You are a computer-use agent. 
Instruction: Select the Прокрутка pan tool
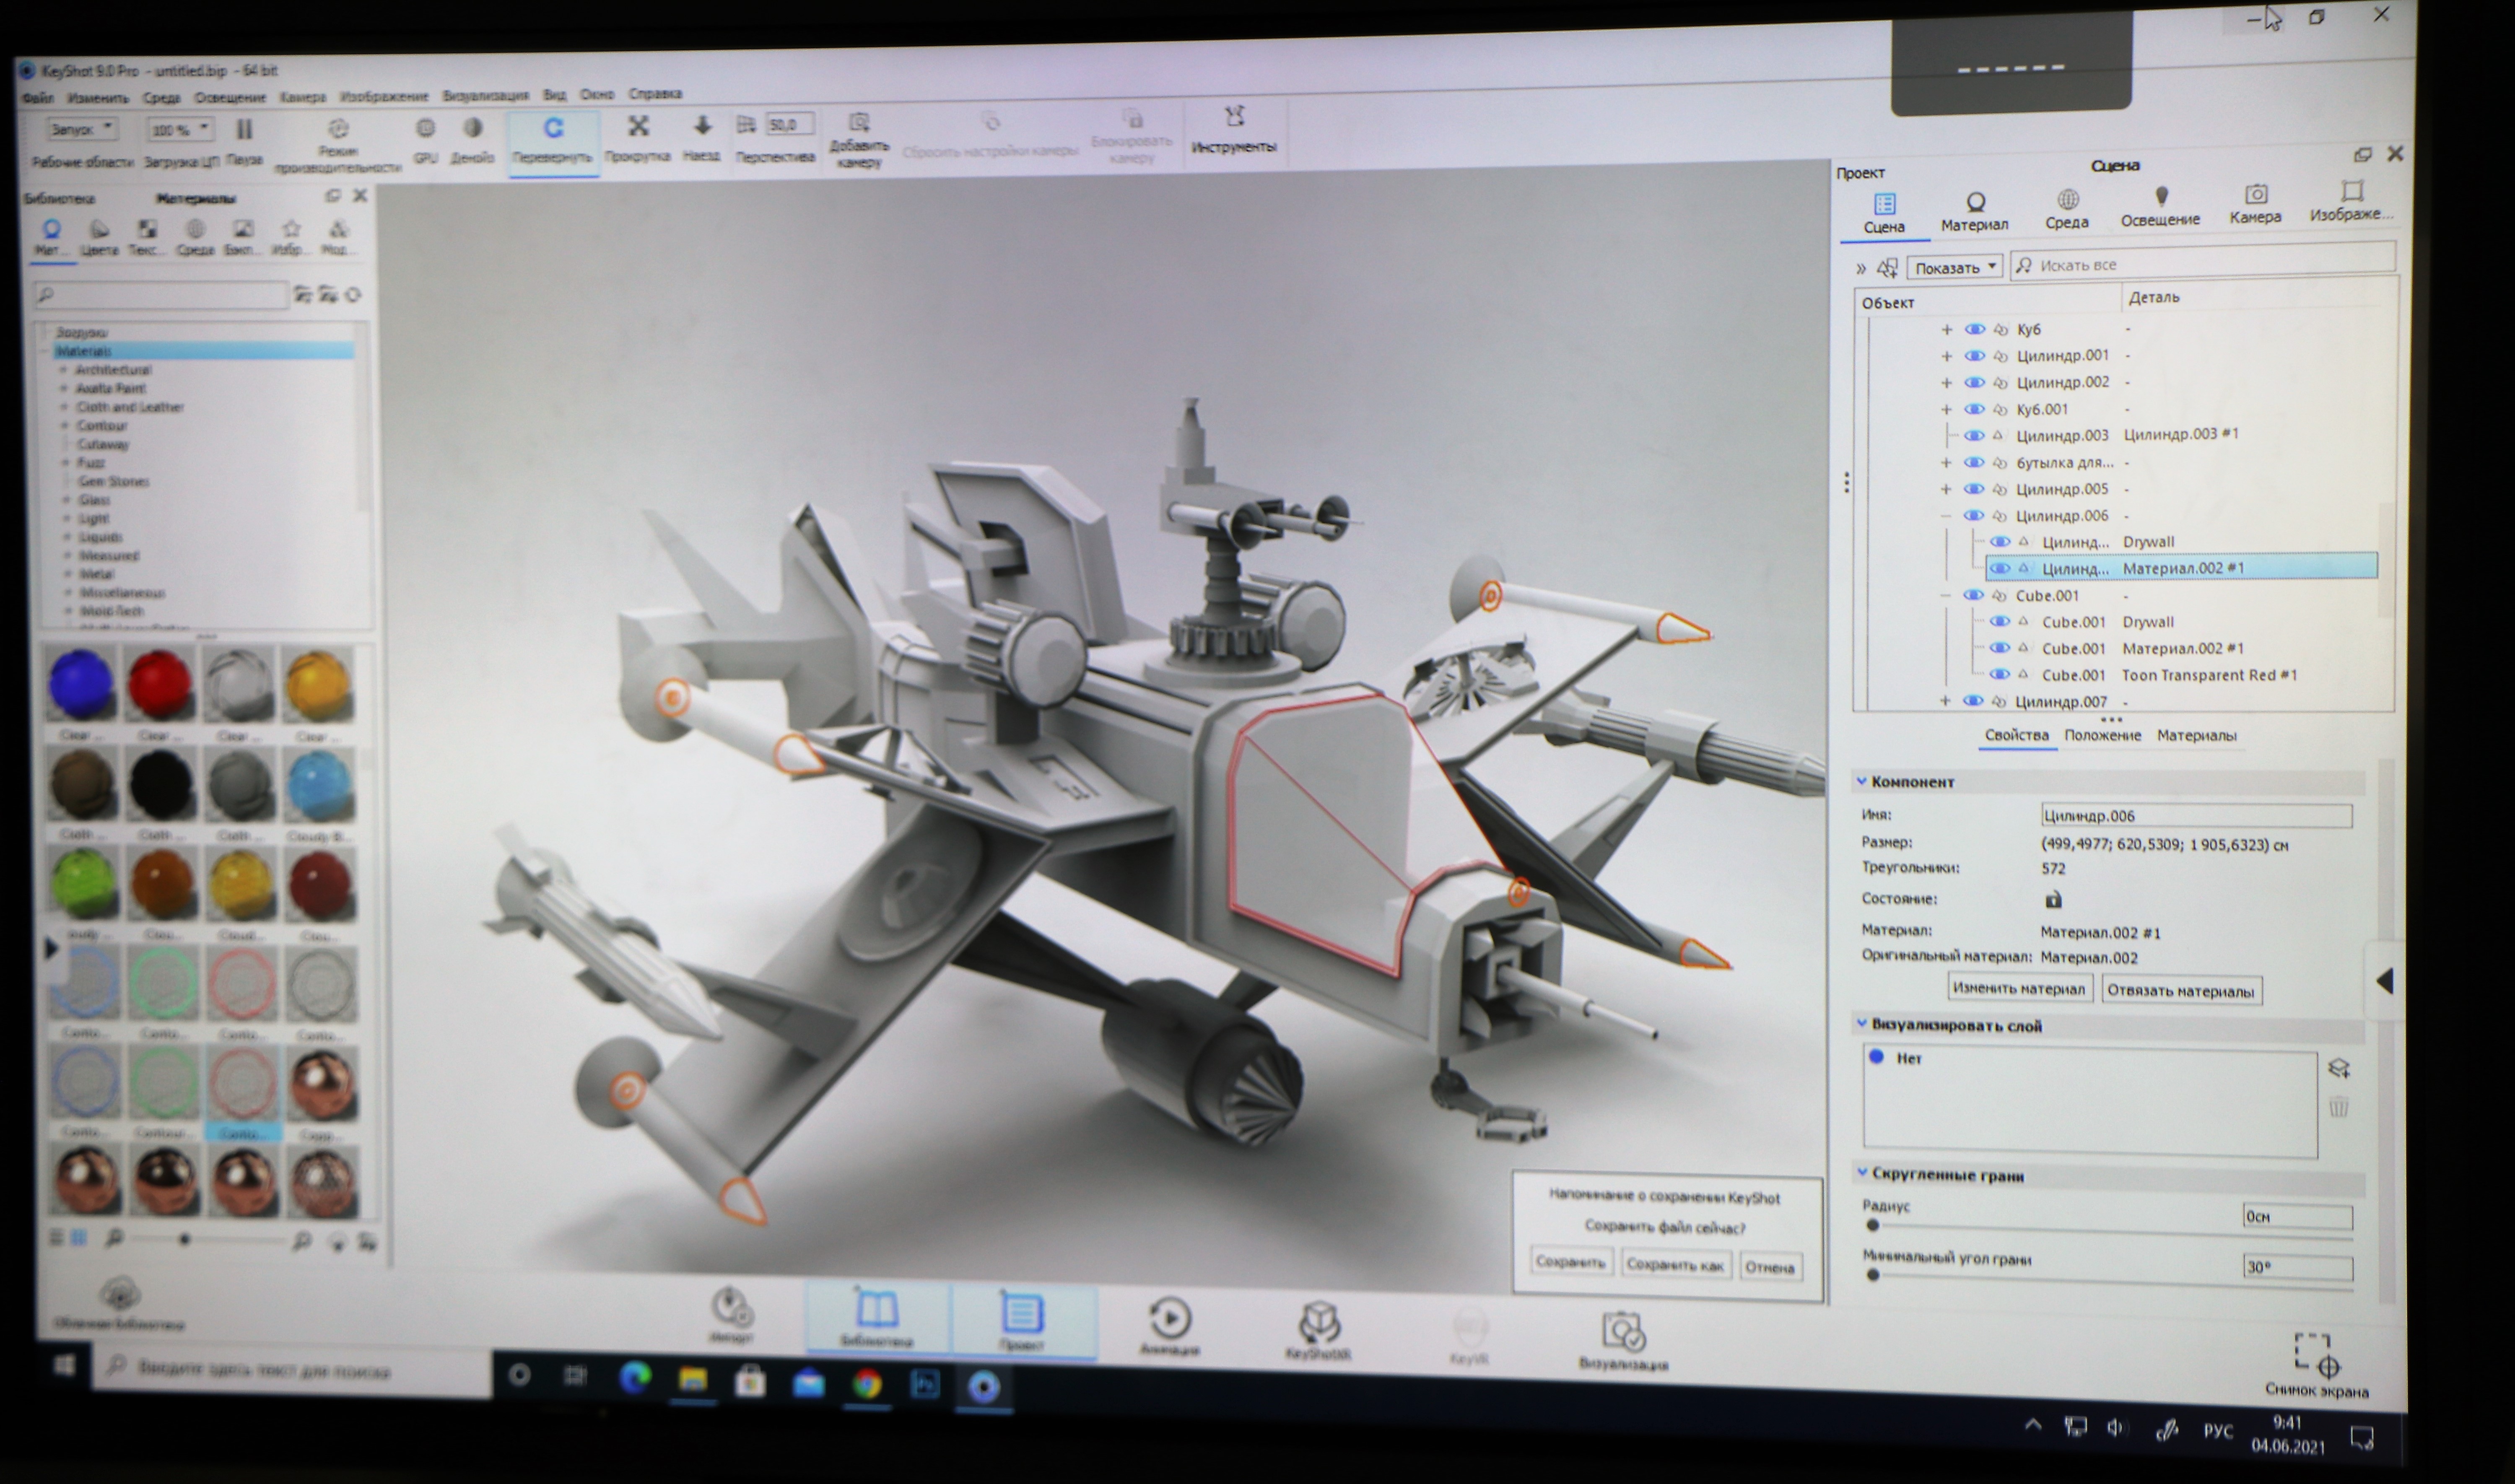tap(638, 138)
